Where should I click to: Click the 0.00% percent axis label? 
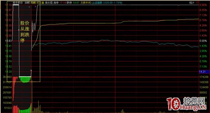click(x=203, y=41)
